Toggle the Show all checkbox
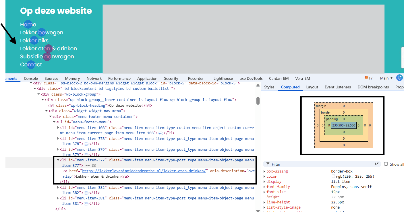This screenshot has height=212, width=404. [x=386, y=164]
